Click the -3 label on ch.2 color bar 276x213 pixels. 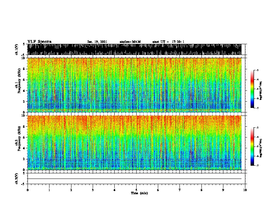(257, 128)
